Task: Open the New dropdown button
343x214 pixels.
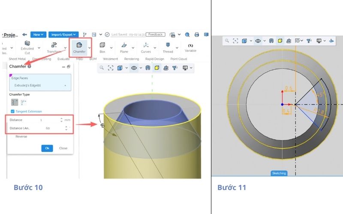Action: (38, 35)
